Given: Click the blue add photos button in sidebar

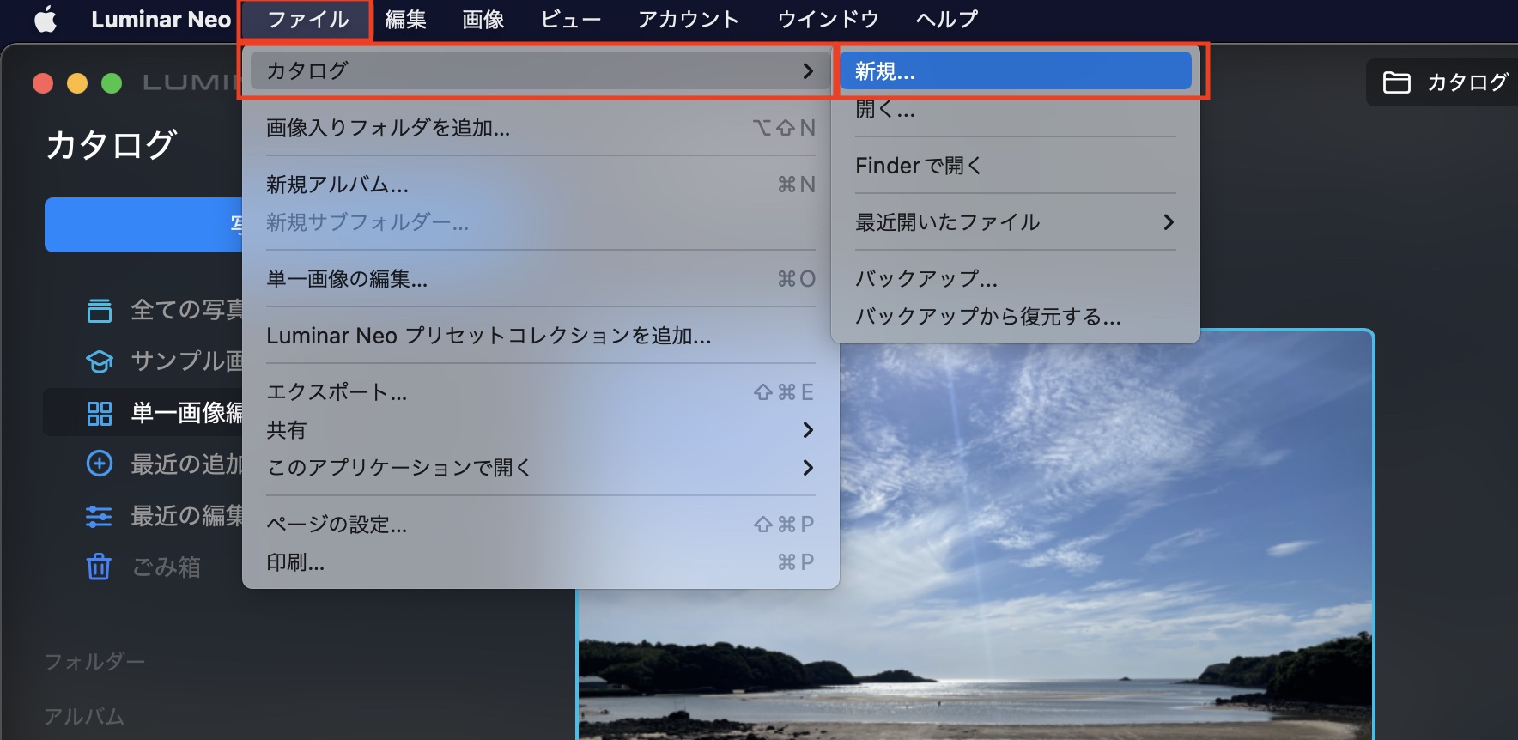Looking at the screenshot, I should click(143, 225).
